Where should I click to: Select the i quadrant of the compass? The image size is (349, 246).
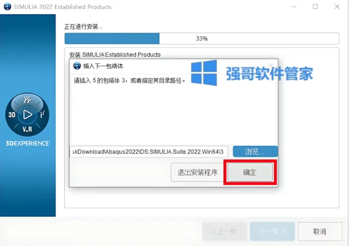click(42, 114)
